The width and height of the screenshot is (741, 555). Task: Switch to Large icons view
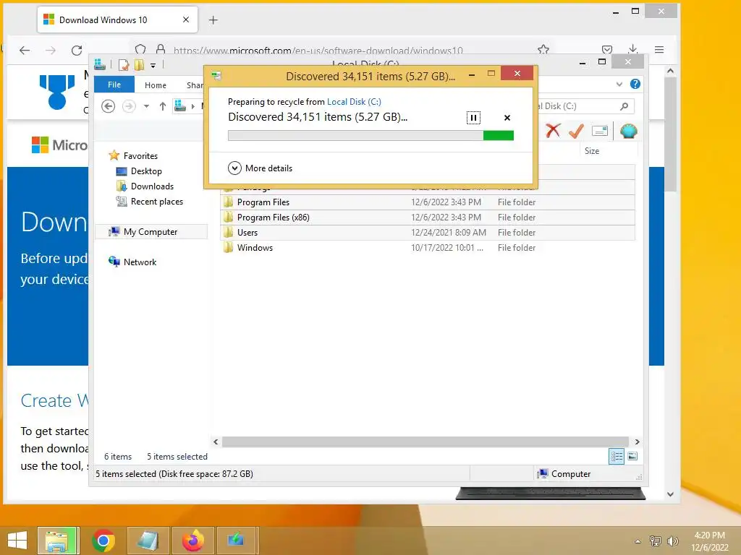click(632, 457)
